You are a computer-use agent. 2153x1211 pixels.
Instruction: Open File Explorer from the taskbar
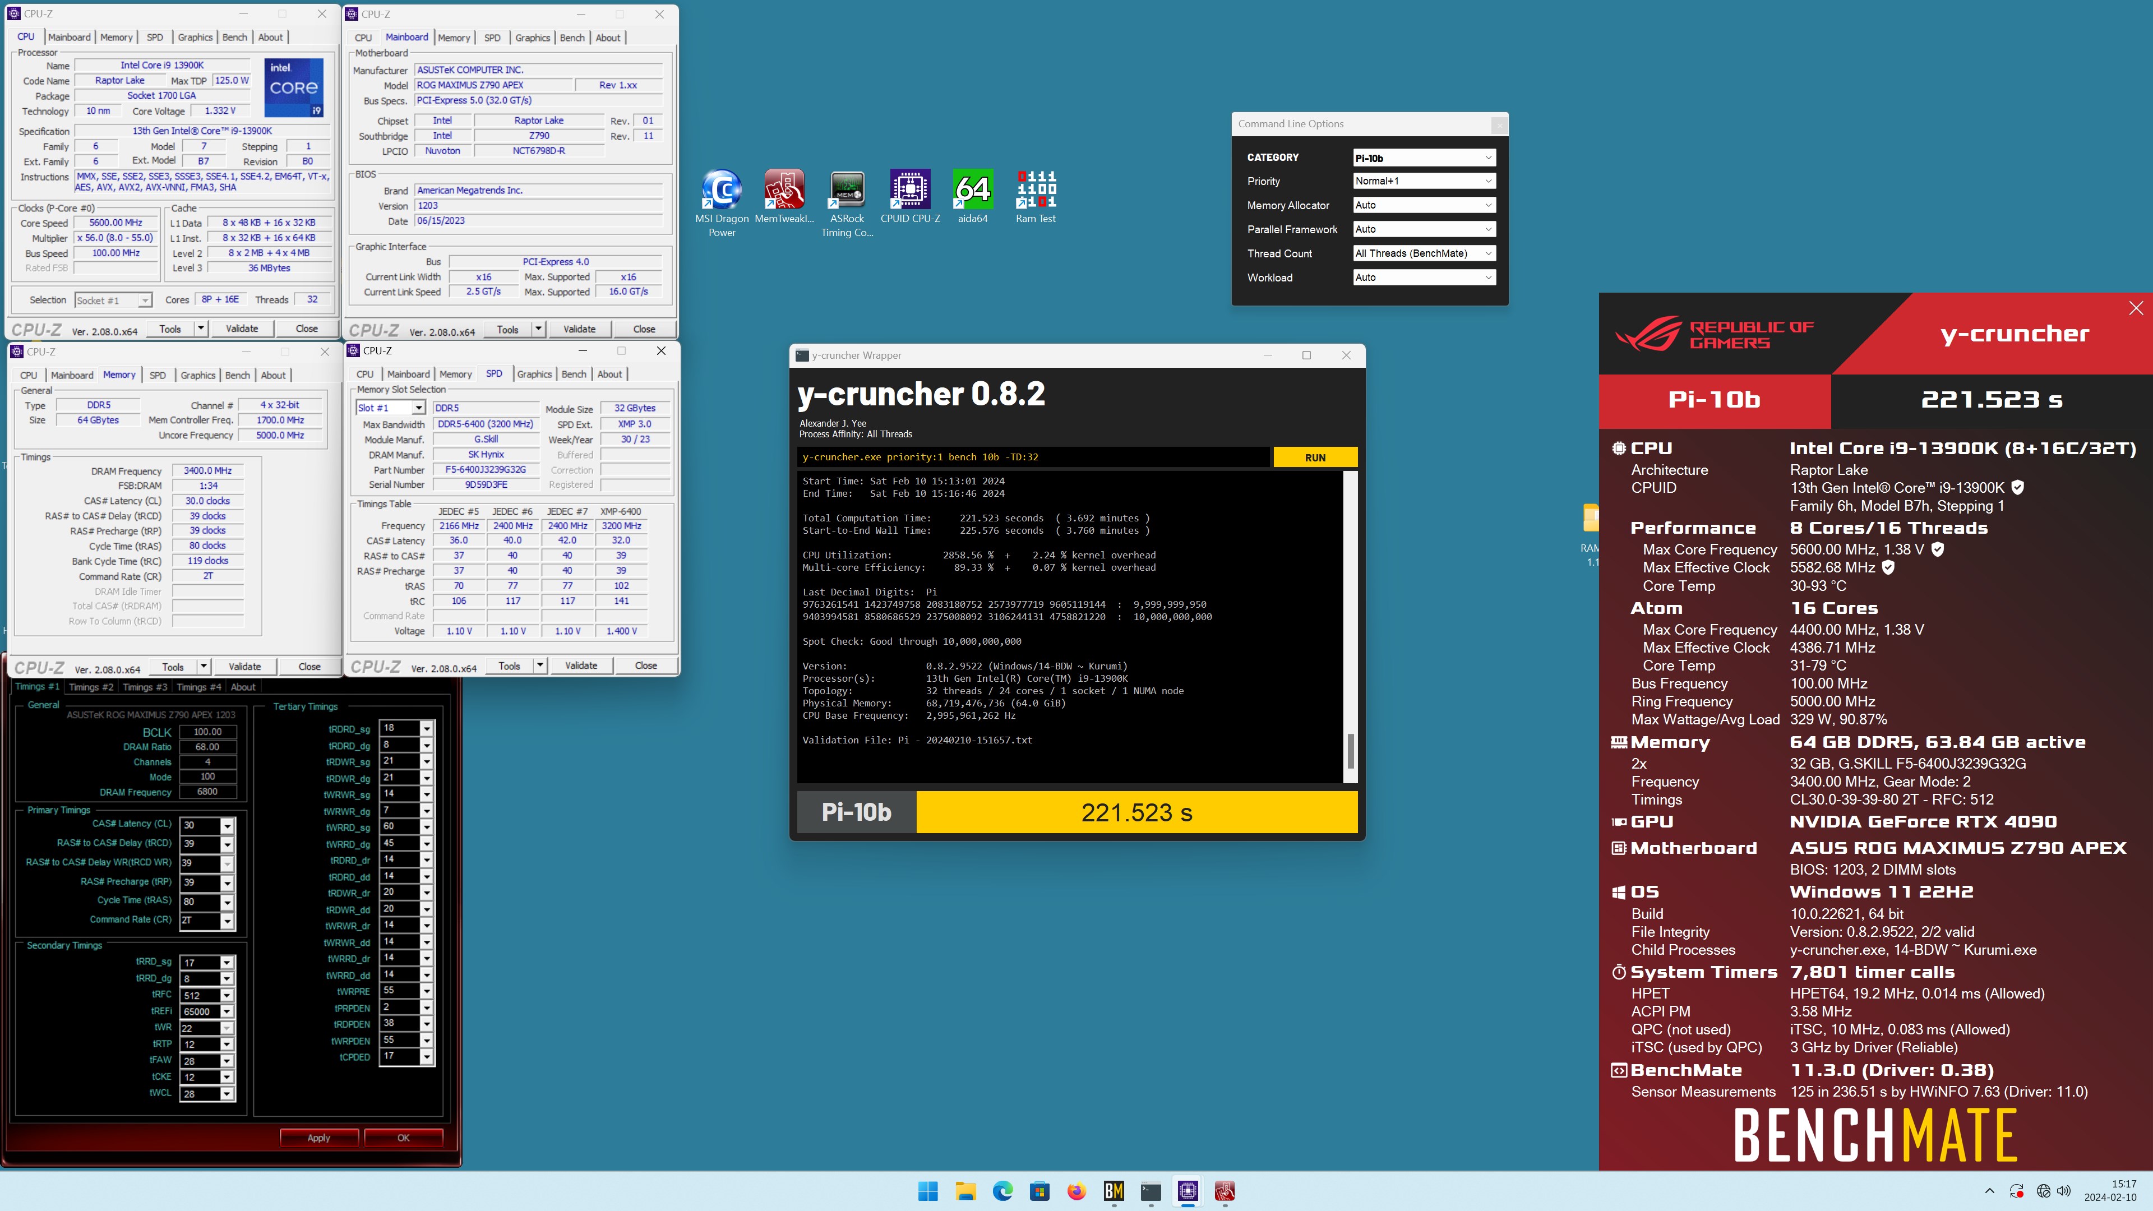tap(965, 1191)
